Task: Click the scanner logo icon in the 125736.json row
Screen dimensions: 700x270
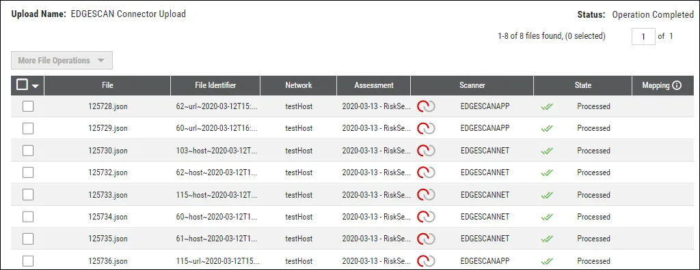Action: [426, 260]
